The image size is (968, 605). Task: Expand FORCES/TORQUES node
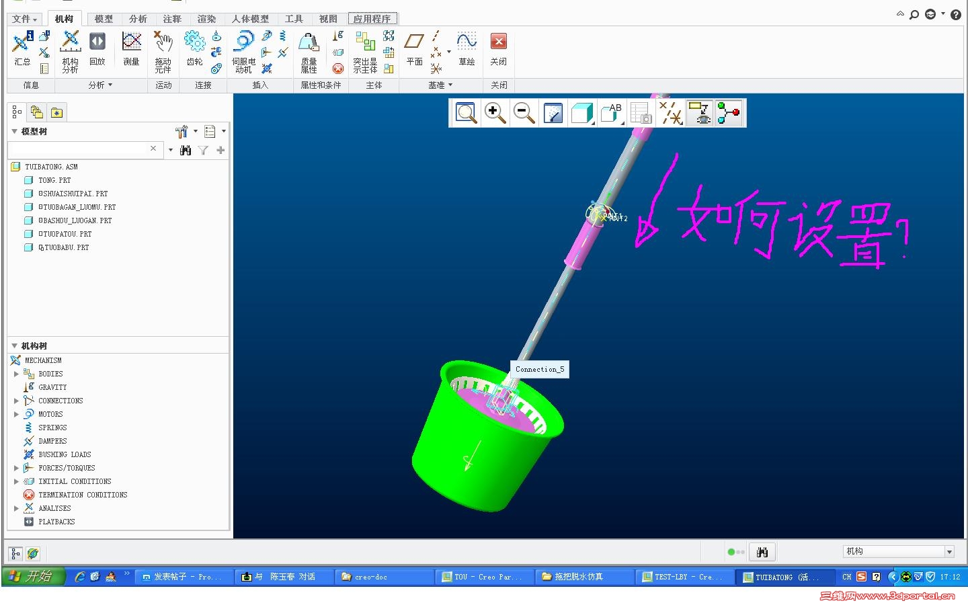pyautogui.click(x=16, y=468)
